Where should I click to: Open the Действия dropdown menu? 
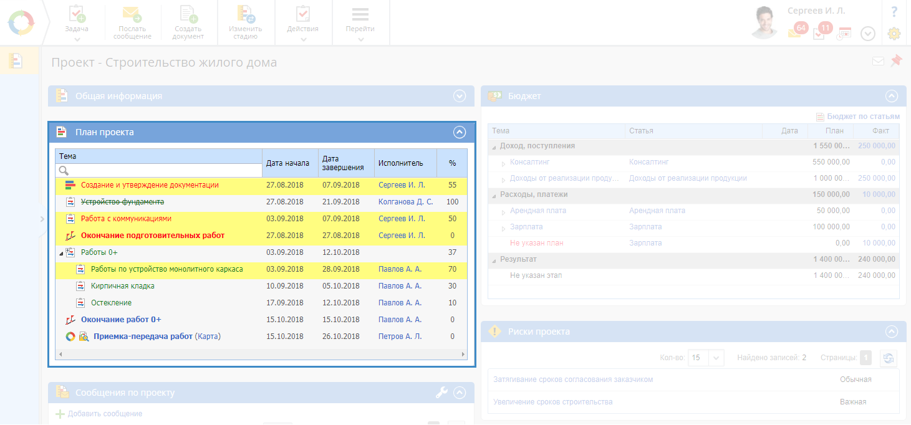click(302, 22)
